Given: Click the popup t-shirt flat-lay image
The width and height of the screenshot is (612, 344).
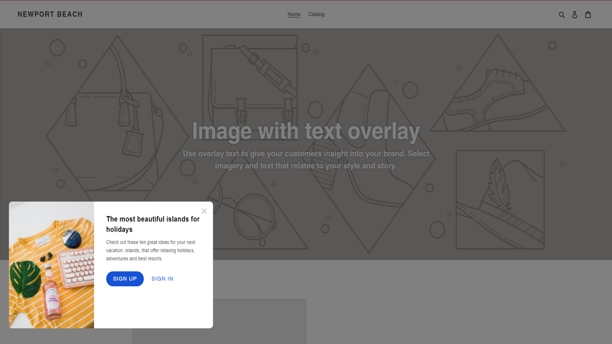Looking at the screenshot, I should [x=52, y=265].
